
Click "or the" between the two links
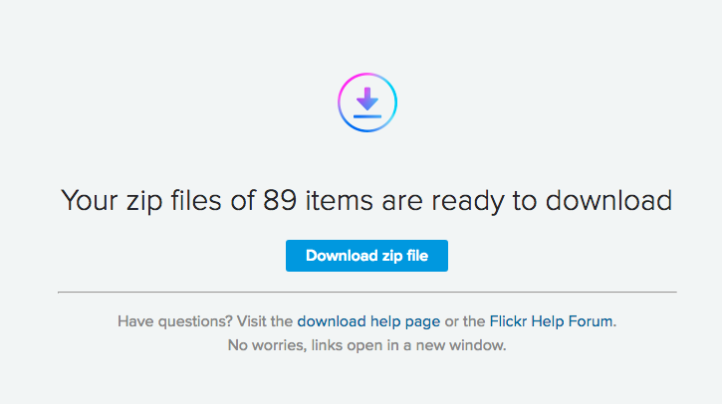[x=465, y=321]
